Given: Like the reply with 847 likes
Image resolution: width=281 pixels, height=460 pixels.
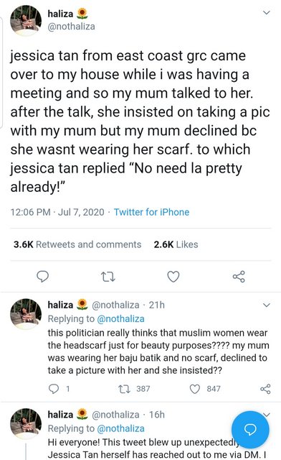Looking at the screenshot, I should pos(195,389).
